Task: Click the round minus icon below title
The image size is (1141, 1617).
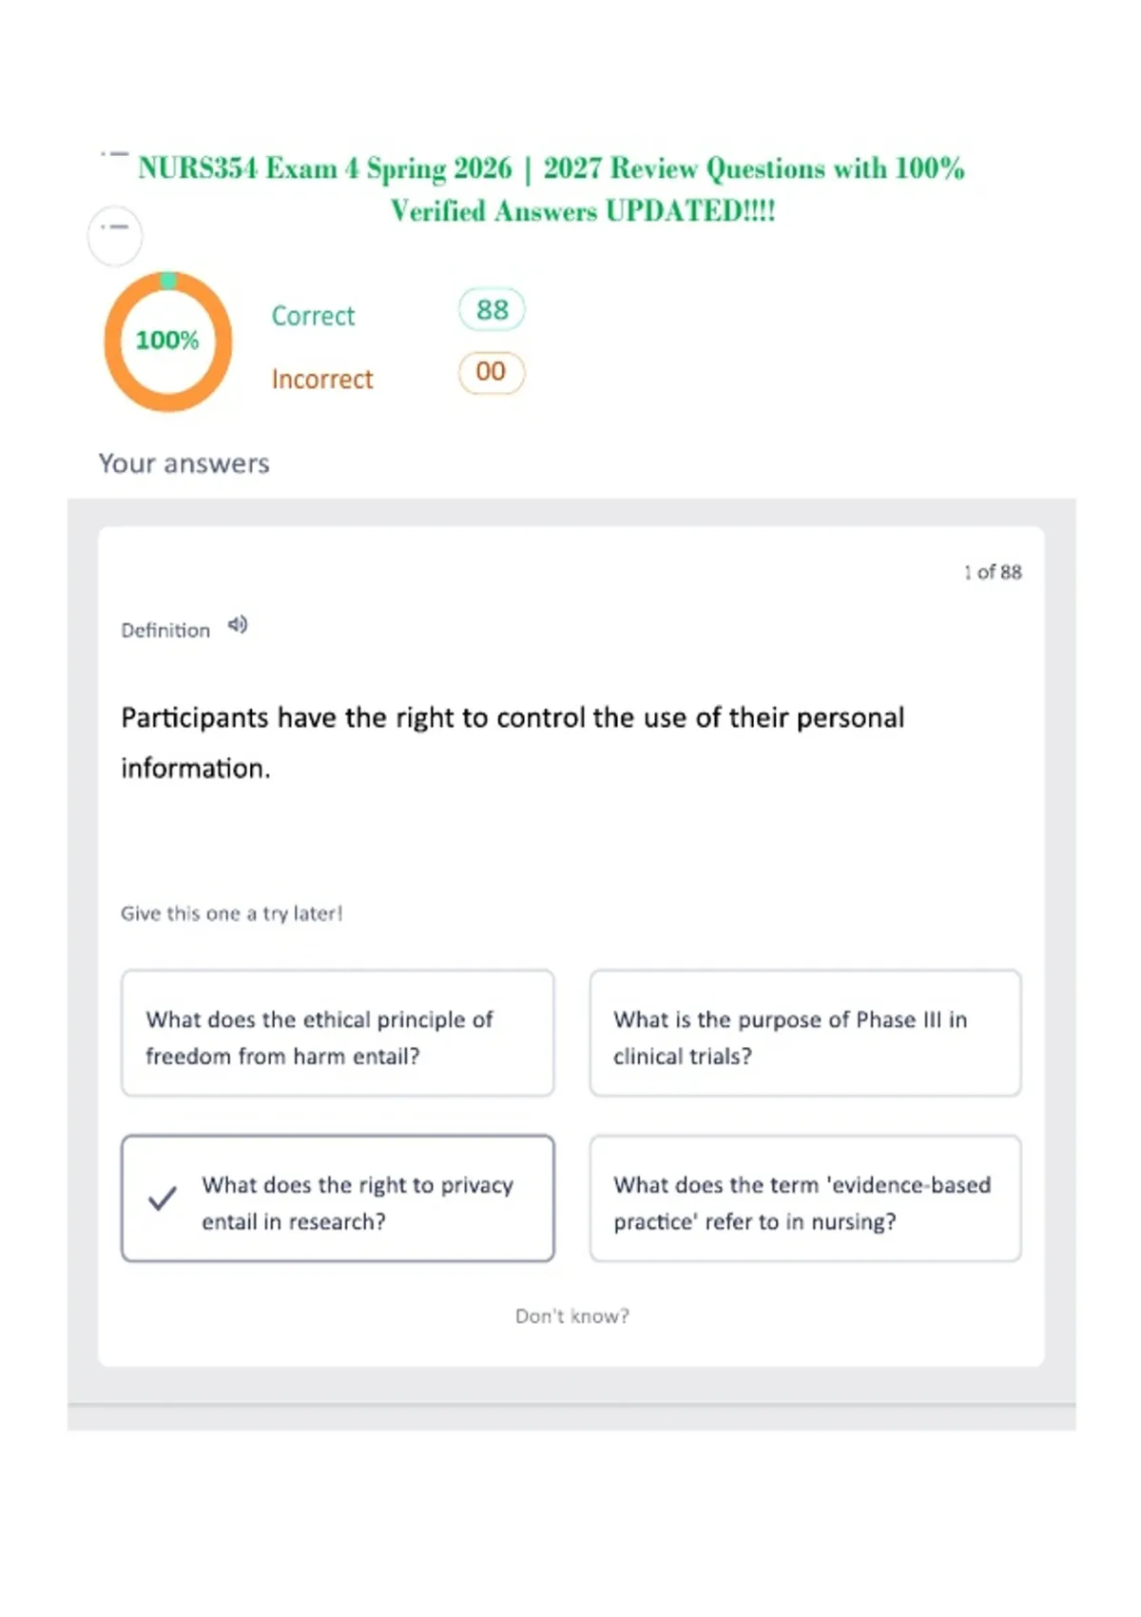Action: (x=115, y=236)
